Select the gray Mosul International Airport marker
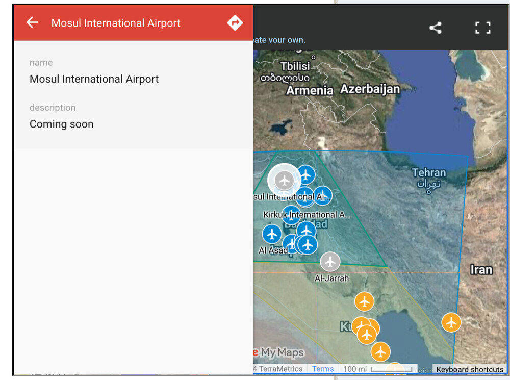This screenshot has width=510, height=380. 284,180
